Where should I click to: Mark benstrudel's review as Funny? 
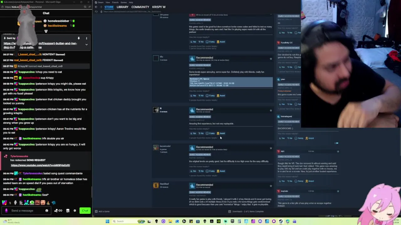click(x=210, y=171)
